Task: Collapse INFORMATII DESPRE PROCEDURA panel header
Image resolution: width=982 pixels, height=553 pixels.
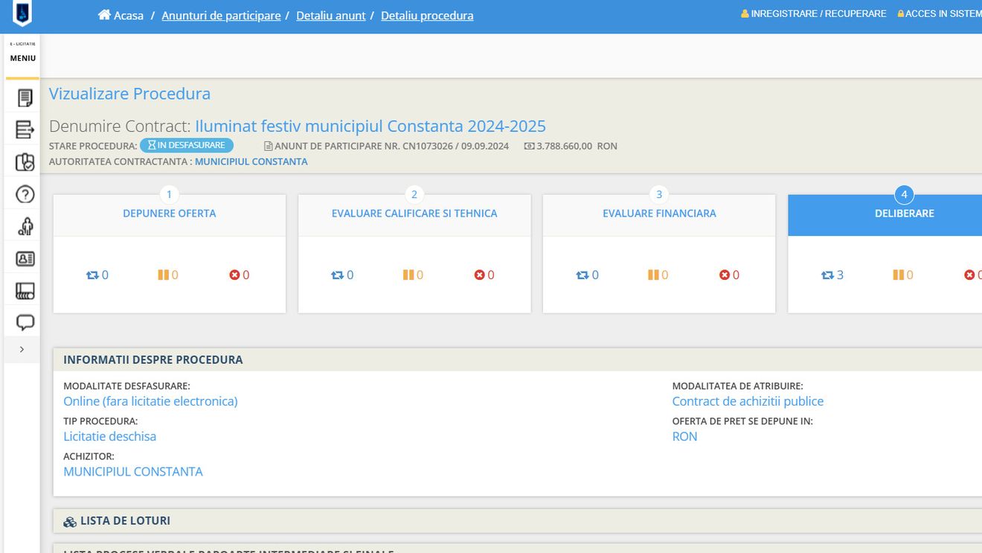Action: click(518, 359)
